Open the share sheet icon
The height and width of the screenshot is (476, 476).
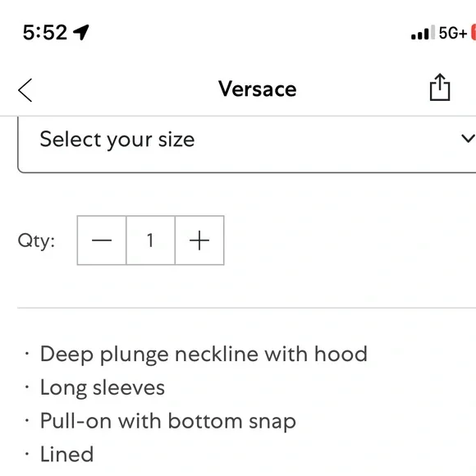pos(440,87)
